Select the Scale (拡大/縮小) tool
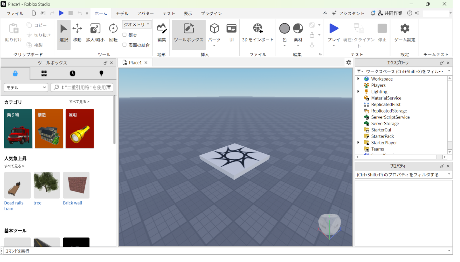 [x=95, y=32]
